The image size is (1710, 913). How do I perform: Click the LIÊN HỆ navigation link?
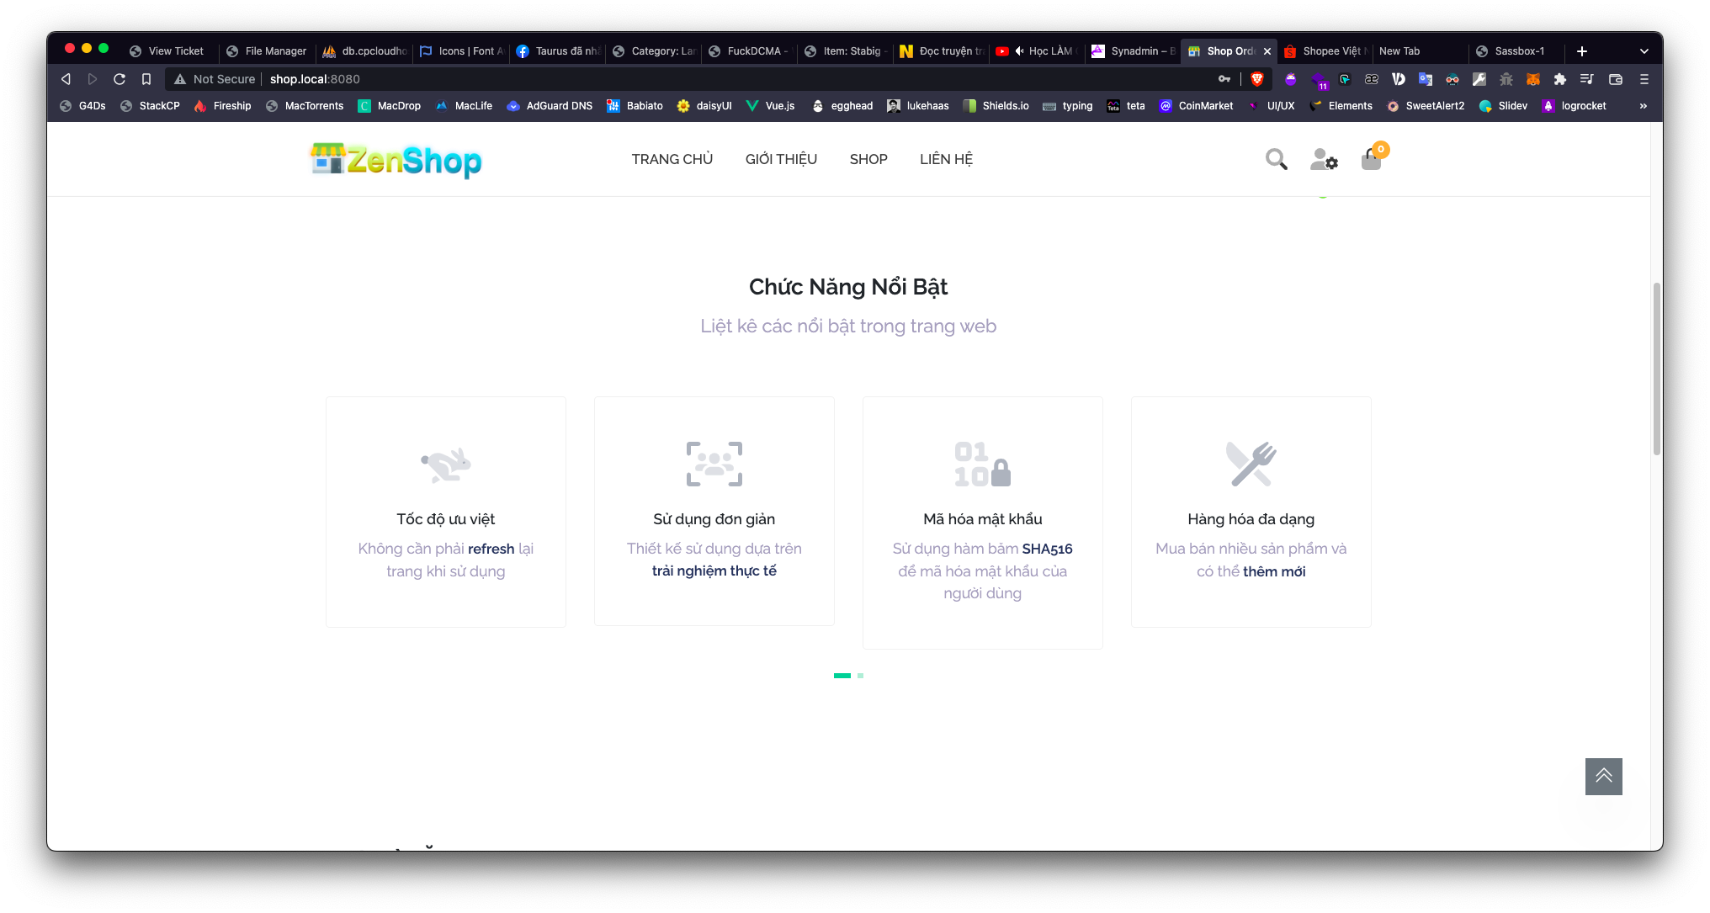coord(948,158)
